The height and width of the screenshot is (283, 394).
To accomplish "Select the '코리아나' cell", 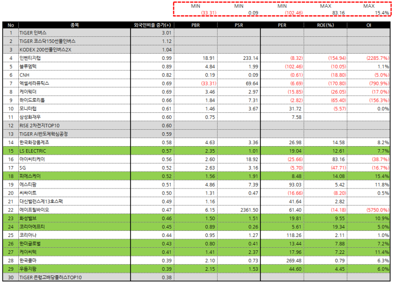I will click(74, 235).
